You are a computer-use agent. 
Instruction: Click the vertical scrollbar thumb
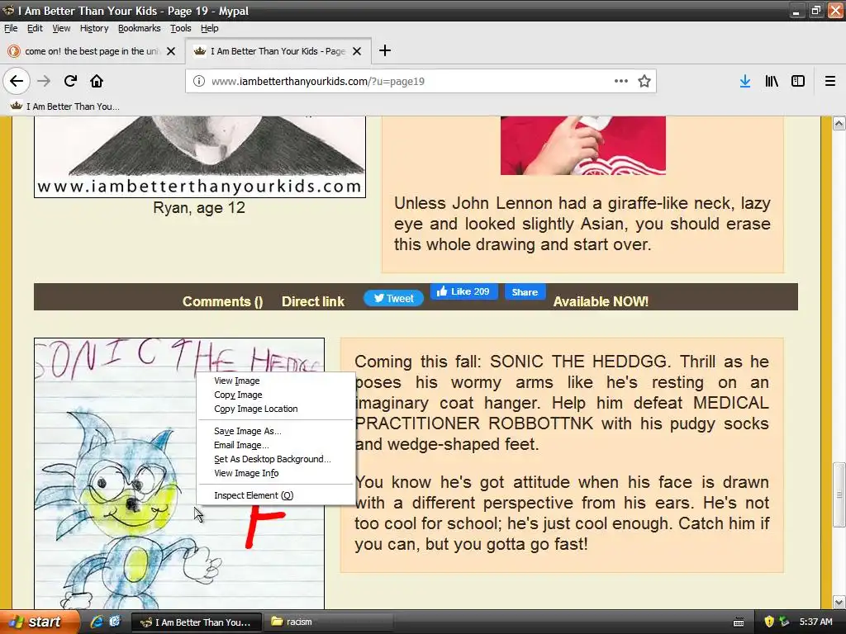[839, 494]
